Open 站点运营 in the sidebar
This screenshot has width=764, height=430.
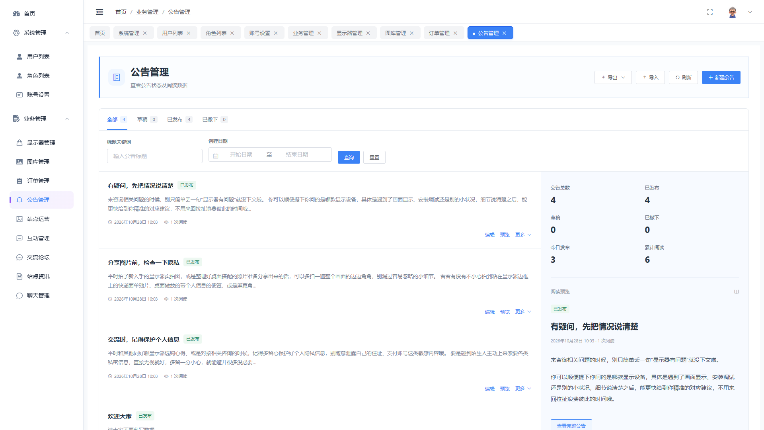click(x=42, y=219)
